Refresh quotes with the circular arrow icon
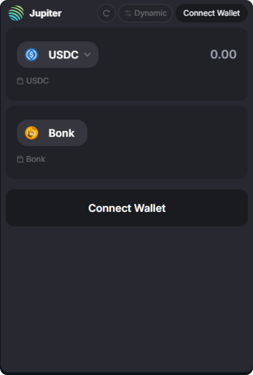Screen dimensions: 253x375 point(107,13)
